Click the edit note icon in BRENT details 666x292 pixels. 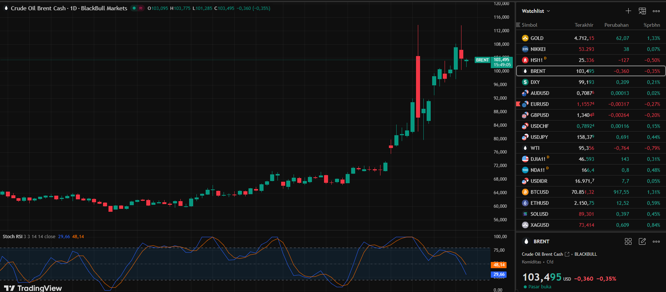[642, 241]
